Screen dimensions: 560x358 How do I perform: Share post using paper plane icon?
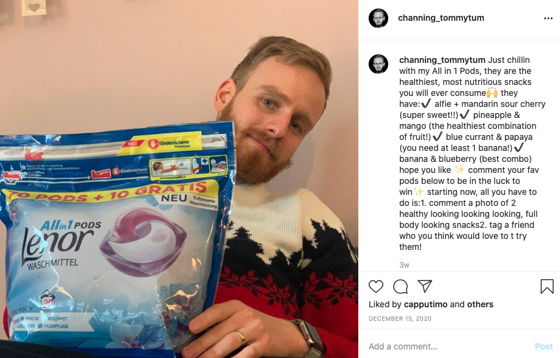[425, 286]
